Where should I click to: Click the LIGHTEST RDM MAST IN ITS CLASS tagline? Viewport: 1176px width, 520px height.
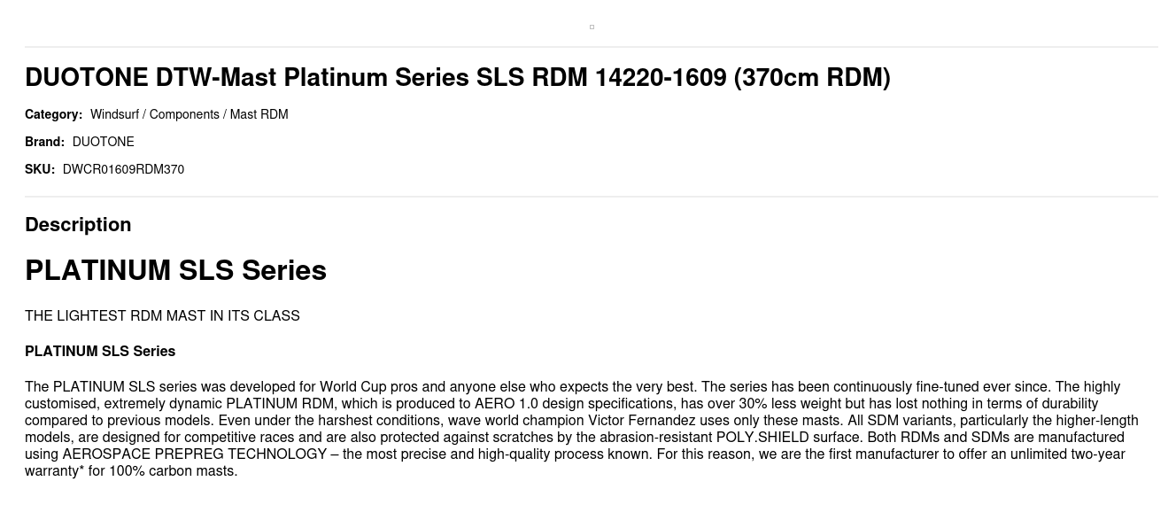coord(162,316)
